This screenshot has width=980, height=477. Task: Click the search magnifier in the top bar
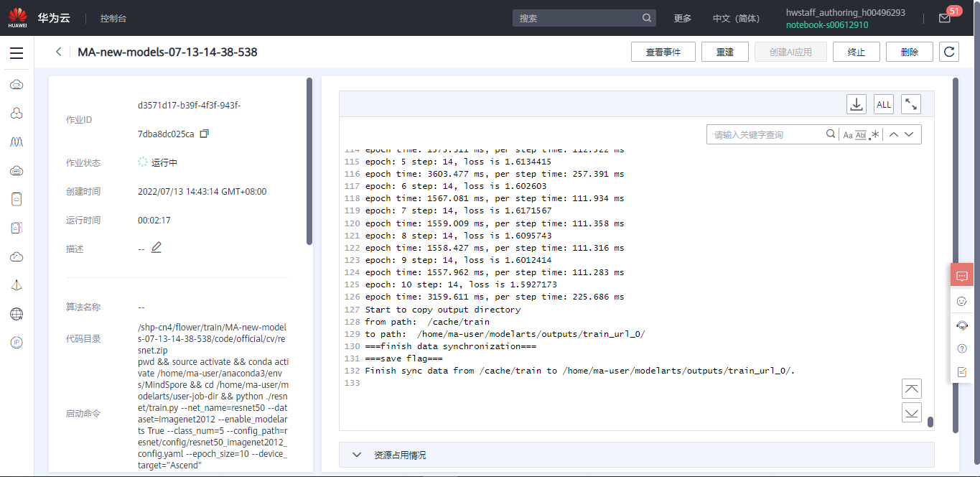646,18
